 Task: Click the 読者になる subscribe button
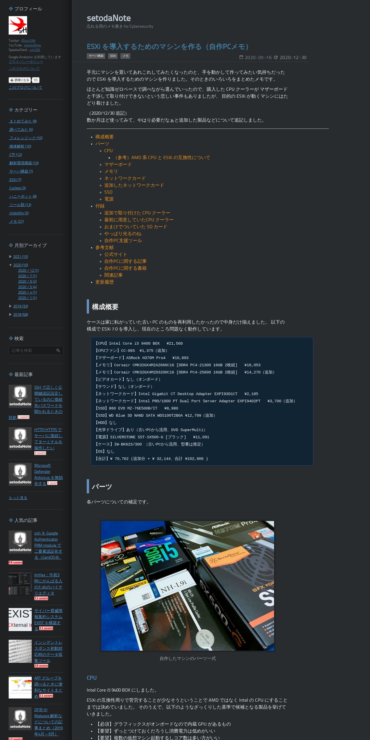pos(20,80)
